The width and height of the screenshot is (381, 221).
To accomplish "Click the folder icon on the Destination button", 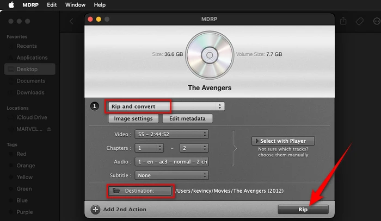I will click(x=116, y=191).
